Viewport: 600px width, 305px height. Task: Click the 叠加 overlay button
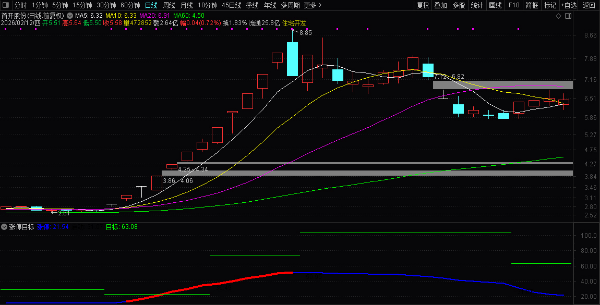[x=440, y=5]
